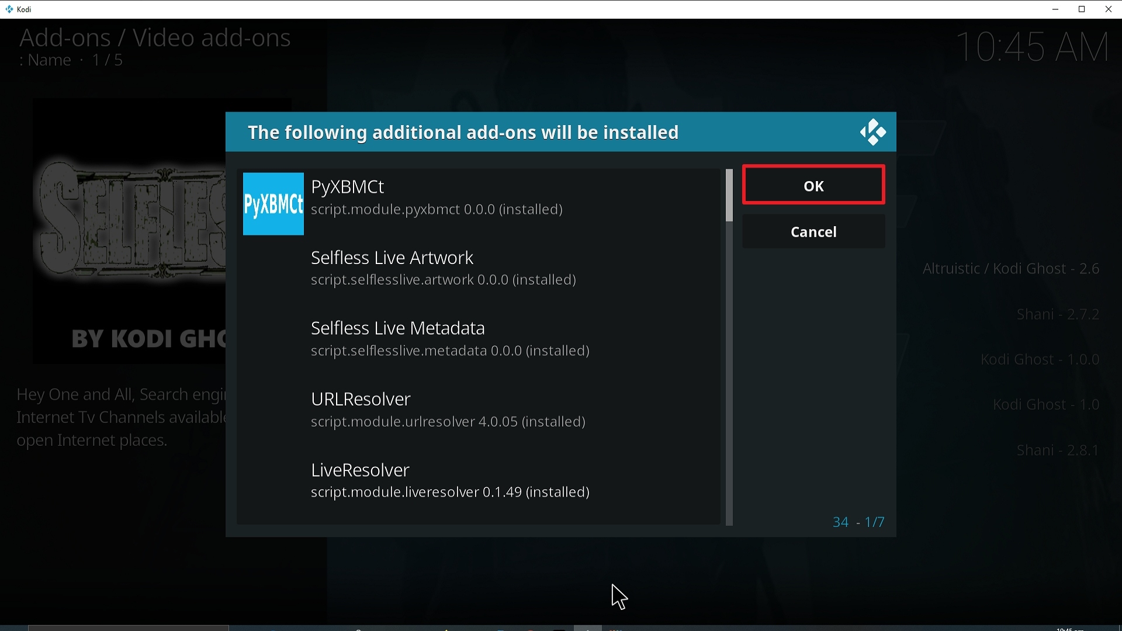This screenshot has width=1122, height=631.
Task: Click the OK button
Action: coord(813,185)
